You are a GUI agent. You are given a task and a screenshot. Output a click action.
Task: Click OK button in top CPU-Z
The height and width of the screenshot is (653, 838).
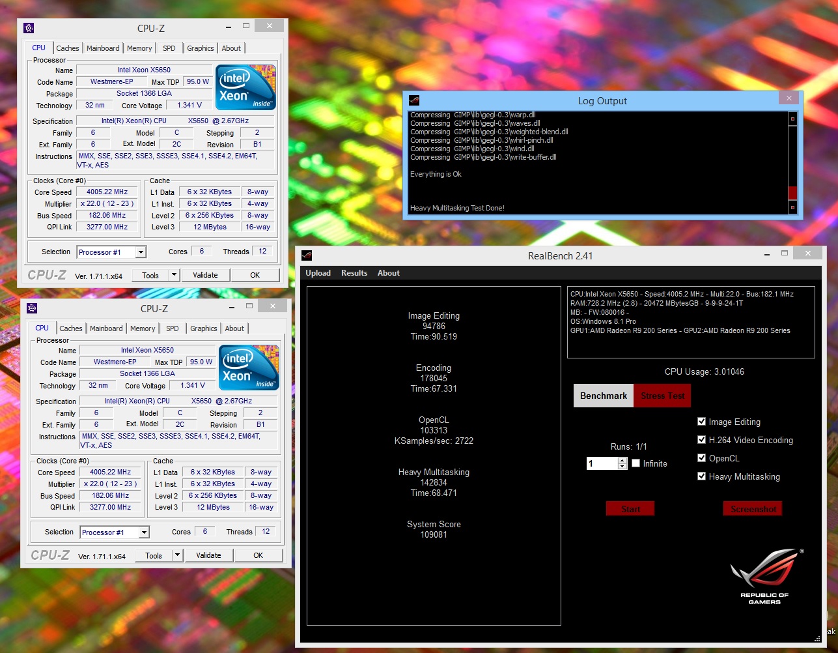[255, 275]
